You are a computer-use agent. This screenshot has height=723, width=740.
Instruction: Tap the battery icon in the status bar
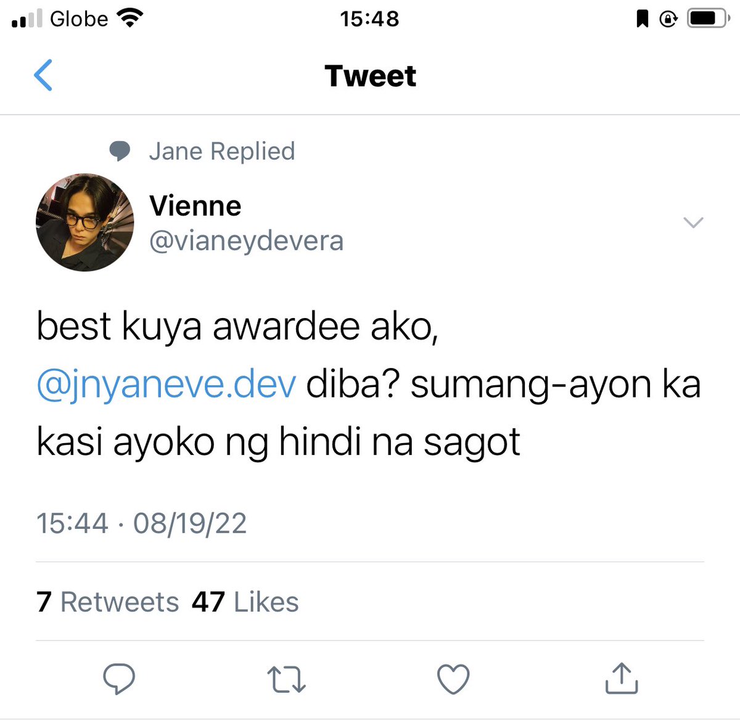click(709, 19)
